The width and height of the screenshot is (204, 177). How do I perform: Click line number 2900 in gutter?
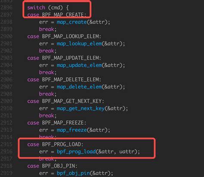(6, 36)
